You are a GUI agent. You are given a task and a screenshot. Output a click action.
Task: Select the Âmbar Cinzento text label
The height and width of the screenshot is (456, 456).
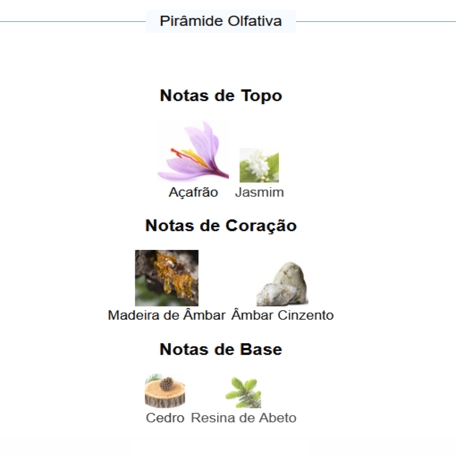point(282,315)
